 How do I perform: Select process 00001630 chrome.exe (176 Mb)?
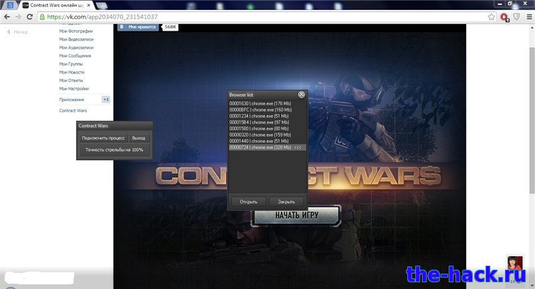pos(267,103)
